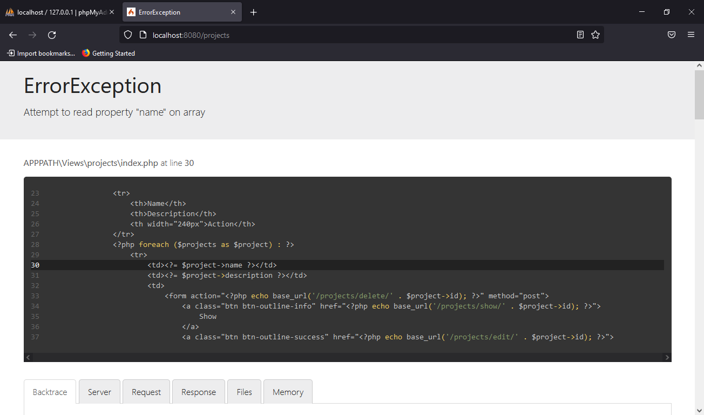
Task: Open the Response tab
Action: [x=199, y=392]
